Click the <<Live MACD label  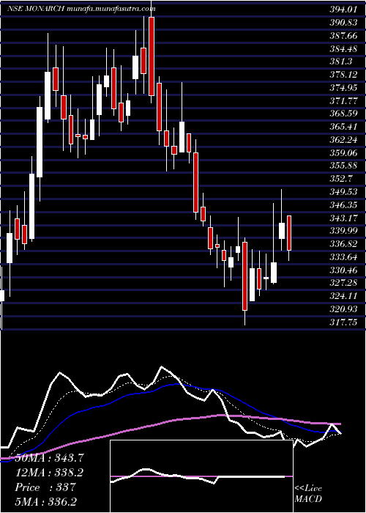pyautogui.click(x=308, y=494)
